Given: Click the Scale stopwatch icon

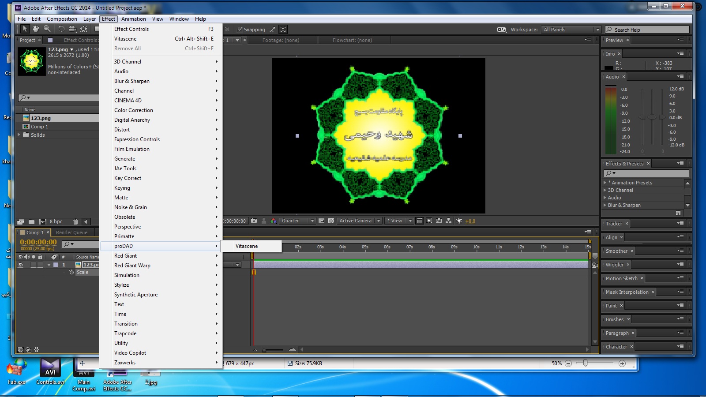Looking at the screenshot, I should pos(71,272).
